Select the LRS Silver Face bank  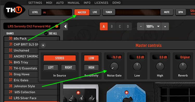32,98
